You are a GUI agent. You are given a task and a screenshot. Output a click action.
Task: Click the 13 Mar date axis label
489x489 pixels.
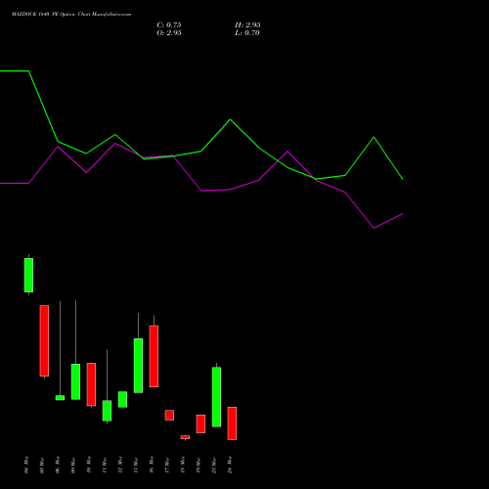136,465
